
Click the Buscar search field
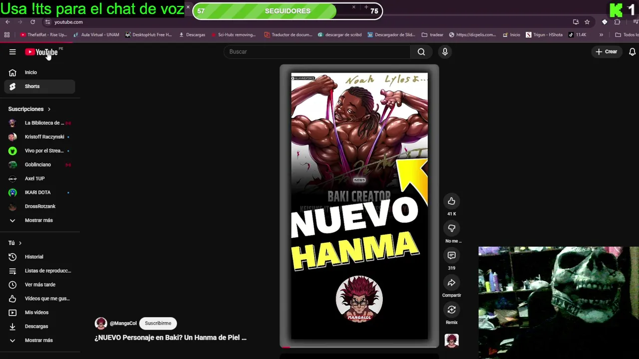point(317,52)
